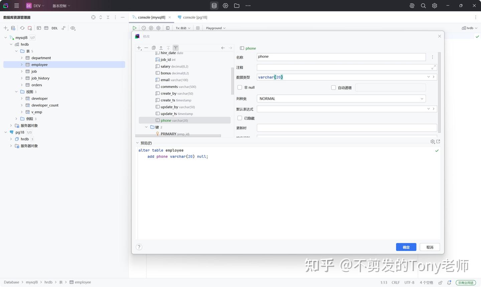This screenshot has height=287, width=481.
Task: Open query console from explorer toolbar
Action: [39, 28]
